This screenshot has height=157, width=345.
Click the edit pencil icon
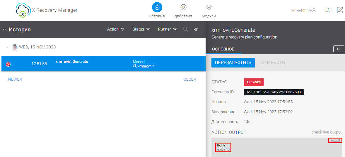(x=340, y=10)
